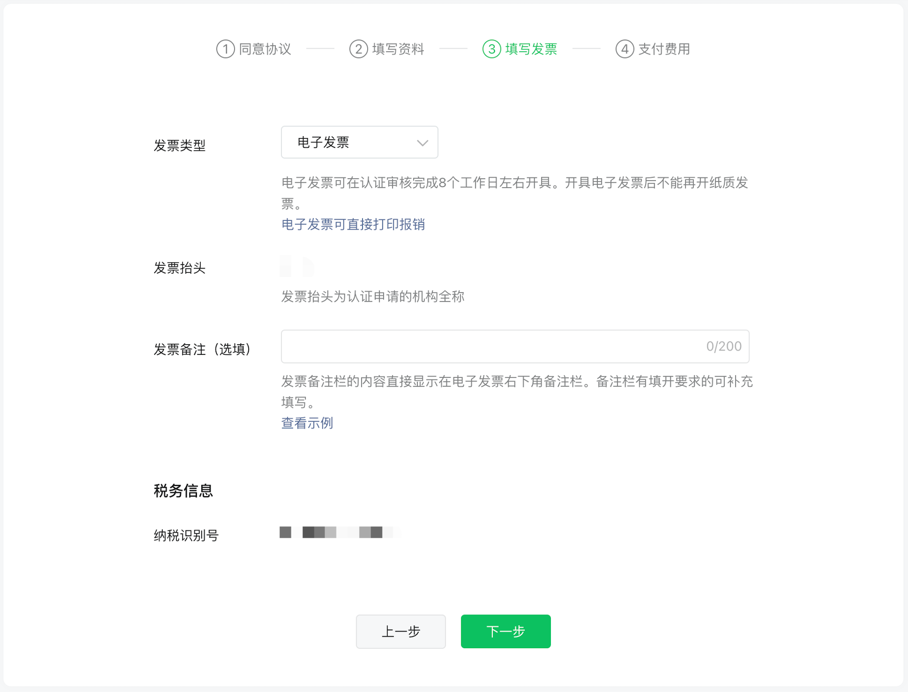Click the 填写资料 step label
The width and height of the screenshot is (908, 692).
398,49
